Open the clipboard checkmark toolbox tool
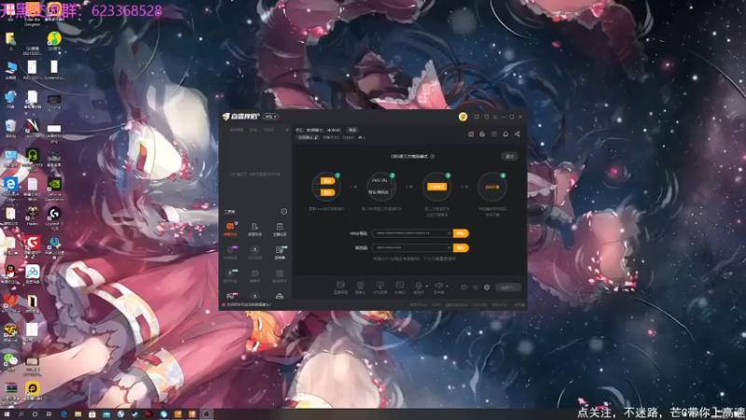The height and width of the screenshot is (420, 746). click(x=279, y=229)
